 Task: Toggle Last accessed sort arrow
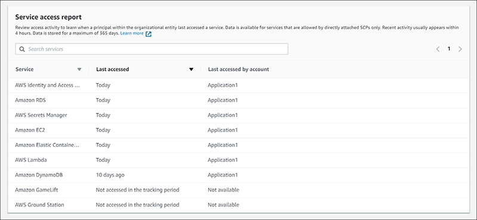[x=191, y=69]
